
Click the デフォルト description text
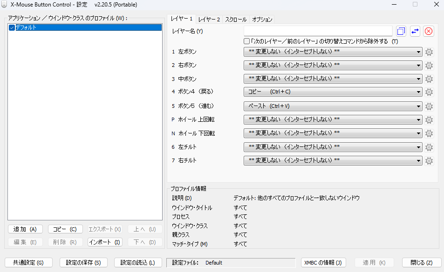point(296,198)
